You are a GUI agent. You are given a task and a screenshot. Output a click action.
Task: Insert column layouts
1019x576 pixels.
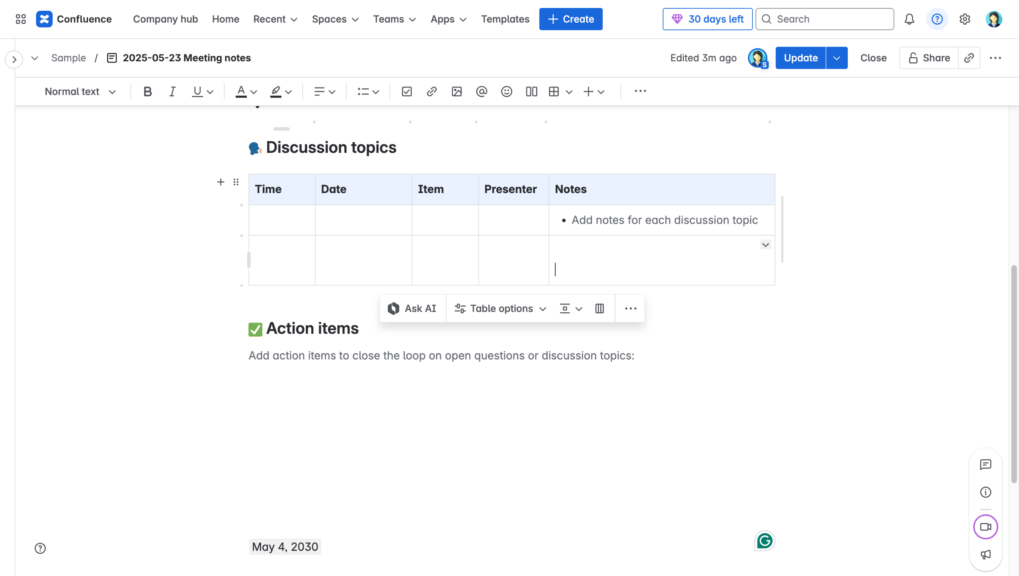[531, 92]
